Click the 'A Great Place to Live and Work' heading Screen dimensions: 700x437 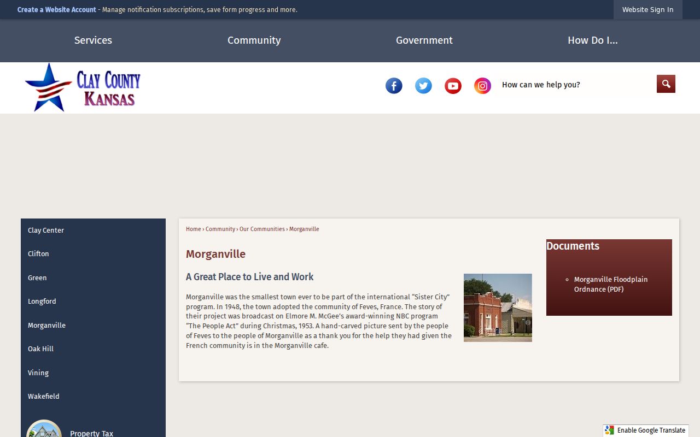coord(249,277)
